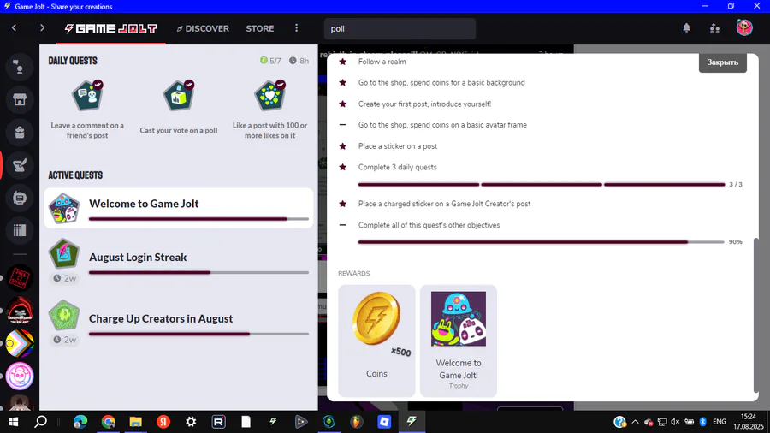
Task: Open the shop storefront icon in the sidebar
Action: tap(19, 99)
